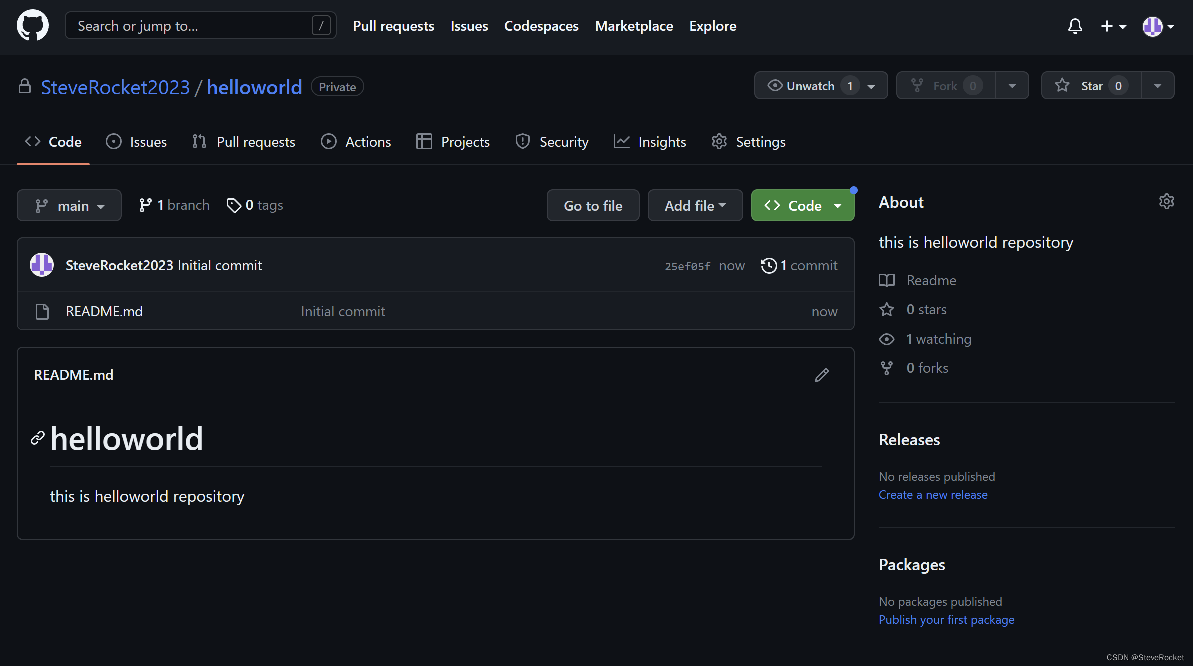Click the Go to file button

point(593,205)
